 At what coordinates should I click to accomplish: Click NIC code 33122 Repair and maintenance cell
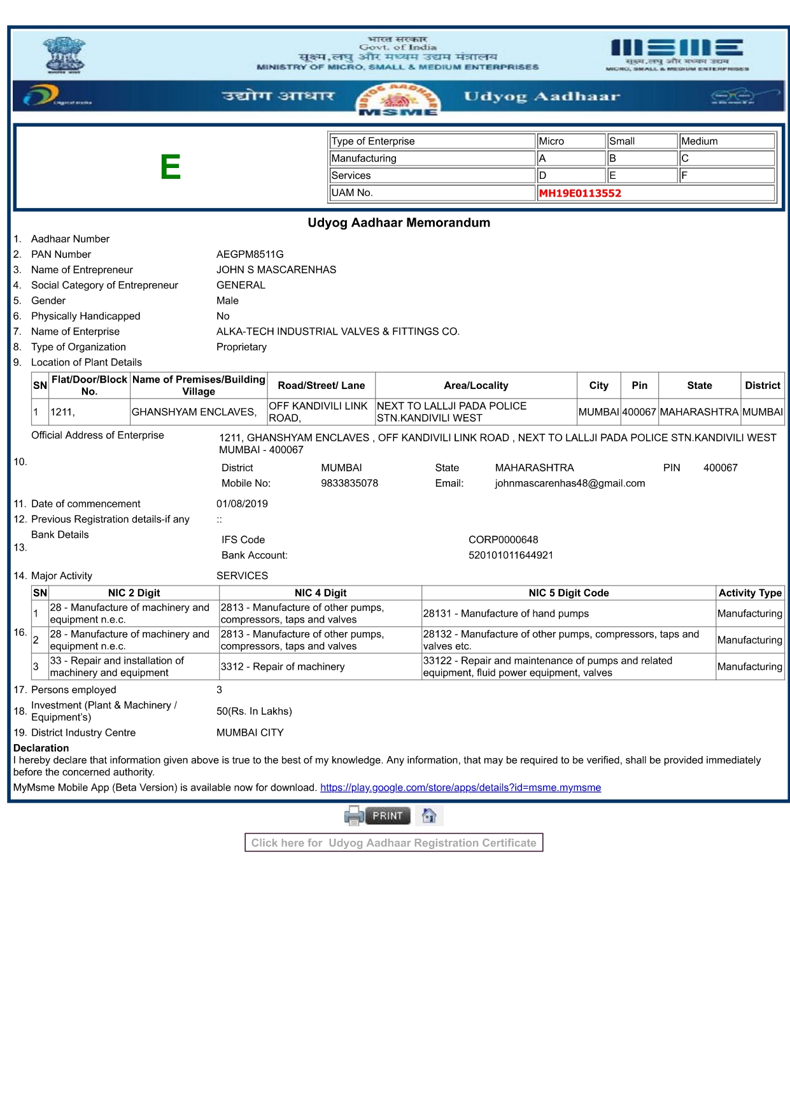568,666
